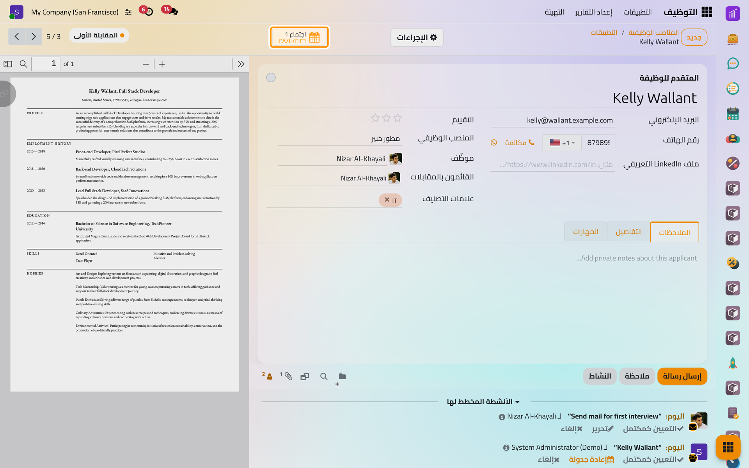Click the LinkedIn profile input field
The image size is (749, 468).
552,165
